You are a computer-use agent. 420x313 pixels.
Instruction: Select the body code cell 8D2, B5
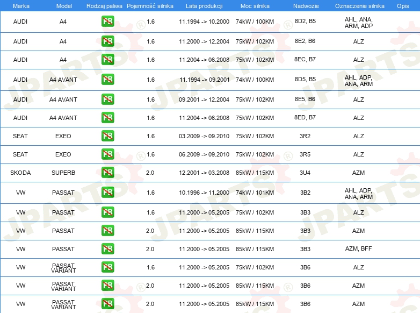[305, 21]
